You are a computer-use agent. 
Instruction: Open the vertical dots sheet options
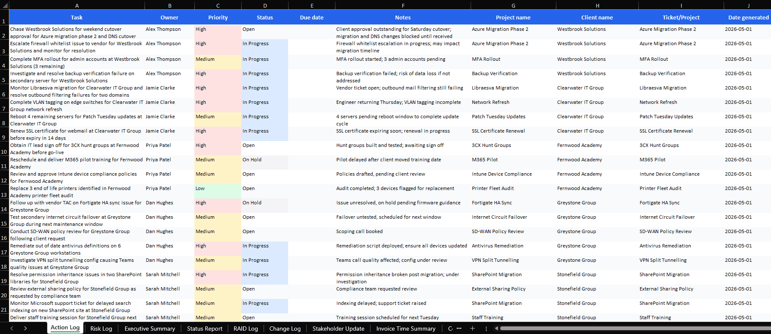point(486,328)
